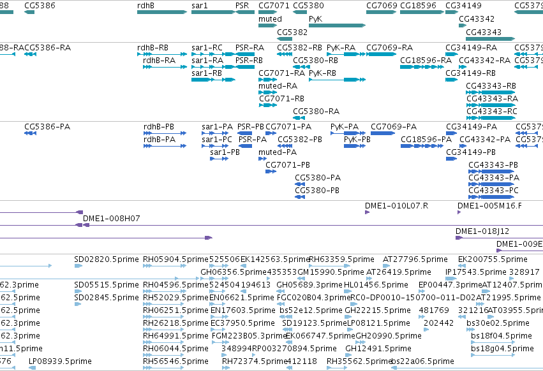Select protein CG18596-PA
The image size is (543, 371).
point(426,140)
